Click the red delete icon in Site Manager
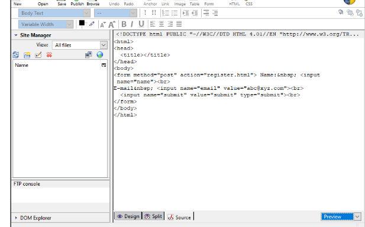 (49, 55)
